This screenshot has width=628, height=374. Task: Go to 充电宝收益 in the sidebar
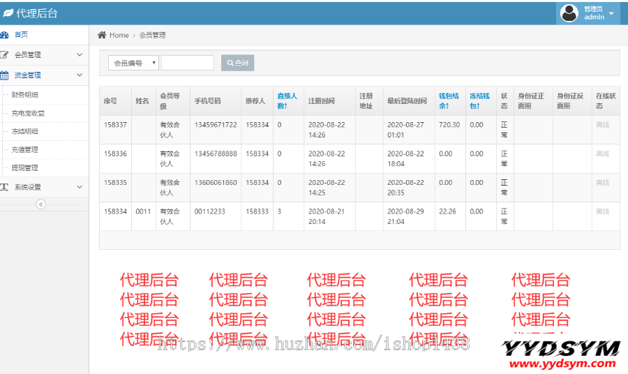point(29,113)
